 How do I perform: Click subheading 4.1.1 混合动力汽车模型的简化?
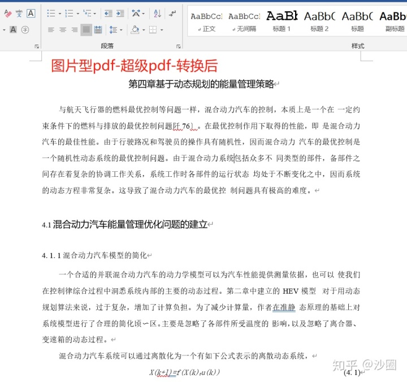click(x=94, y=255)
